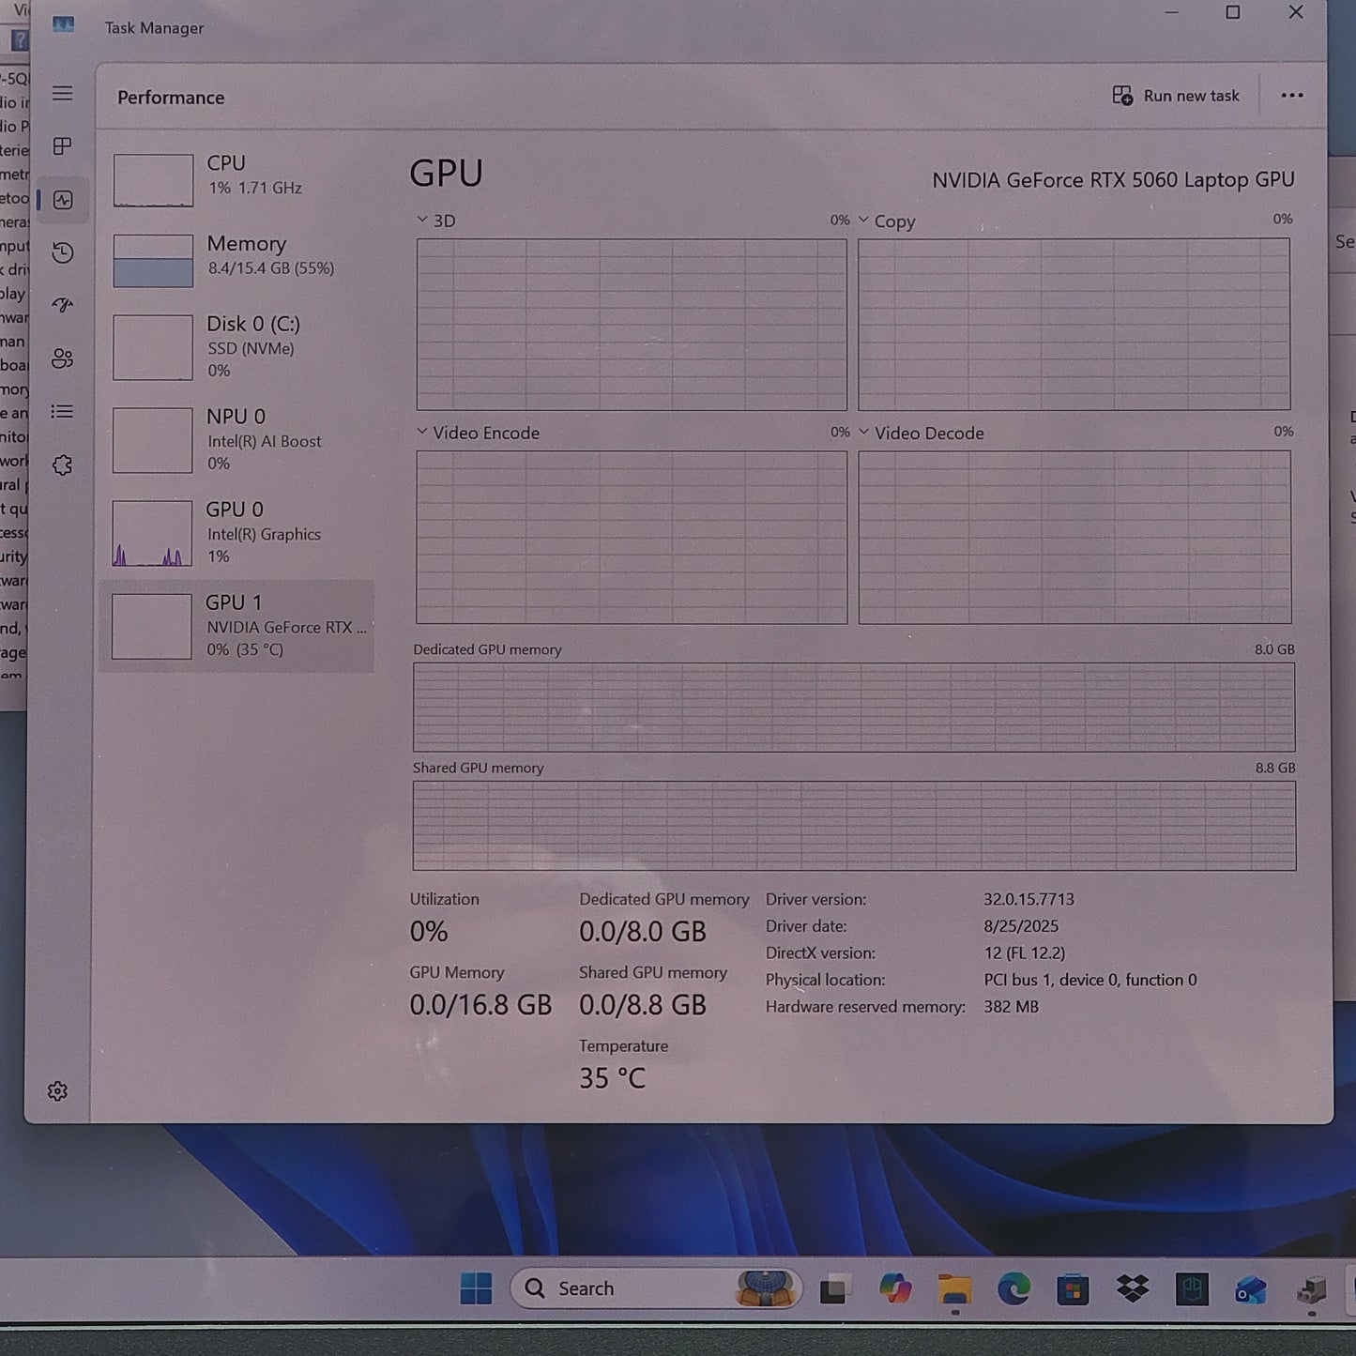Open the Services page icon

pos(62,465)
